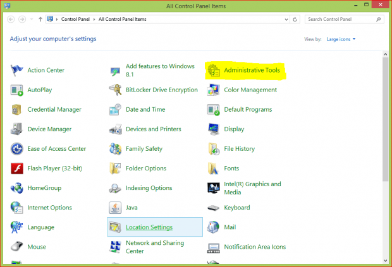This screenshot has width=392, height=267.
Task: Go forward using the Forward arrow button
Action: coord(22,19)
